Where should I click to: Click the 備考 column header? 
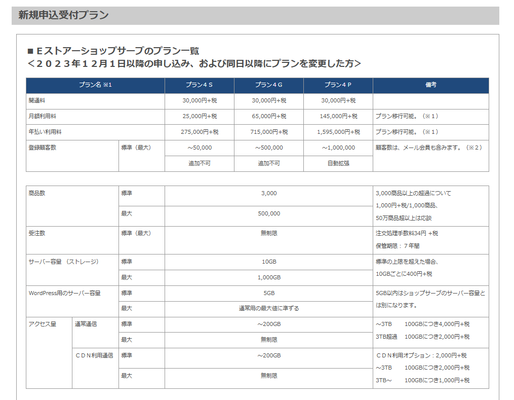pyautogui.click(x=431, y=85)
